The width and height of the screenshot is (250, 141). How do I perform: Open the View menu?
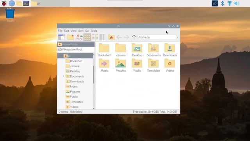73,31
